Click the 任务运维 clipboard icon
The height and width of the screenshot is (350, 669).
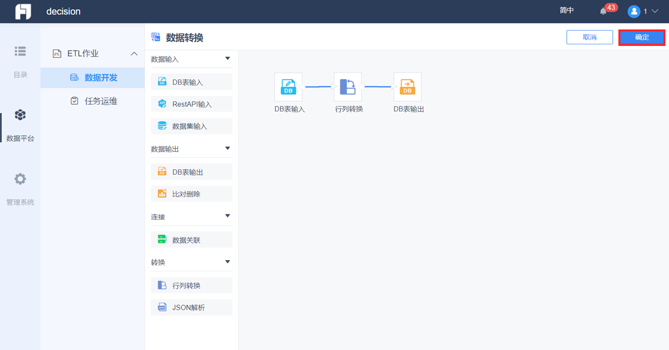(x=74, y=101)
